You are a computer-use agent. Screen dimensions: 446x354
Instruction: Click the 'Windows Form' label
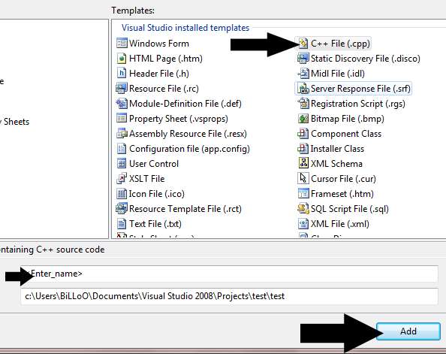tap(159, 44)
